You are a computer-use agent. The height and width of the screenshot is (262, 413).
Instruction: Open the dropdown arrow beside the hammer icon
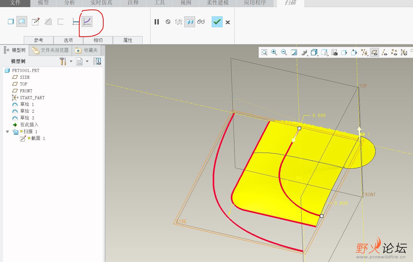pyautogui.click(x=71, y=61)
